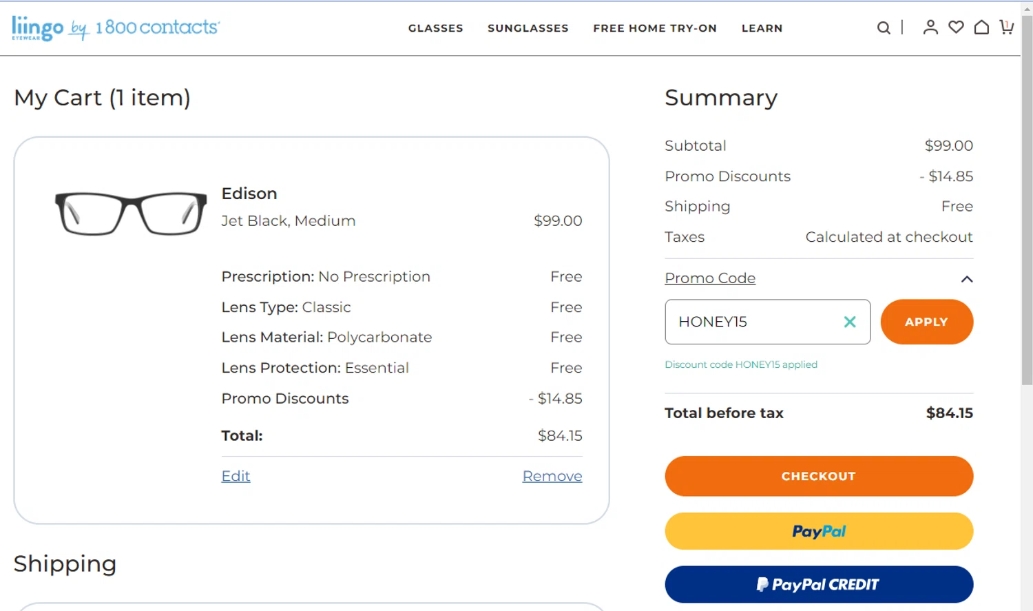Remove the Edison glasses from cart

(552, 476)
